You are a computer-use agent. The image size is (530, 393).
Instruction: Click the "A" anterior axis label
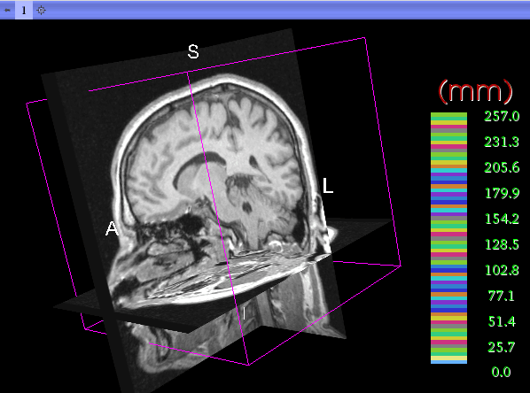[x=112, y=228]
